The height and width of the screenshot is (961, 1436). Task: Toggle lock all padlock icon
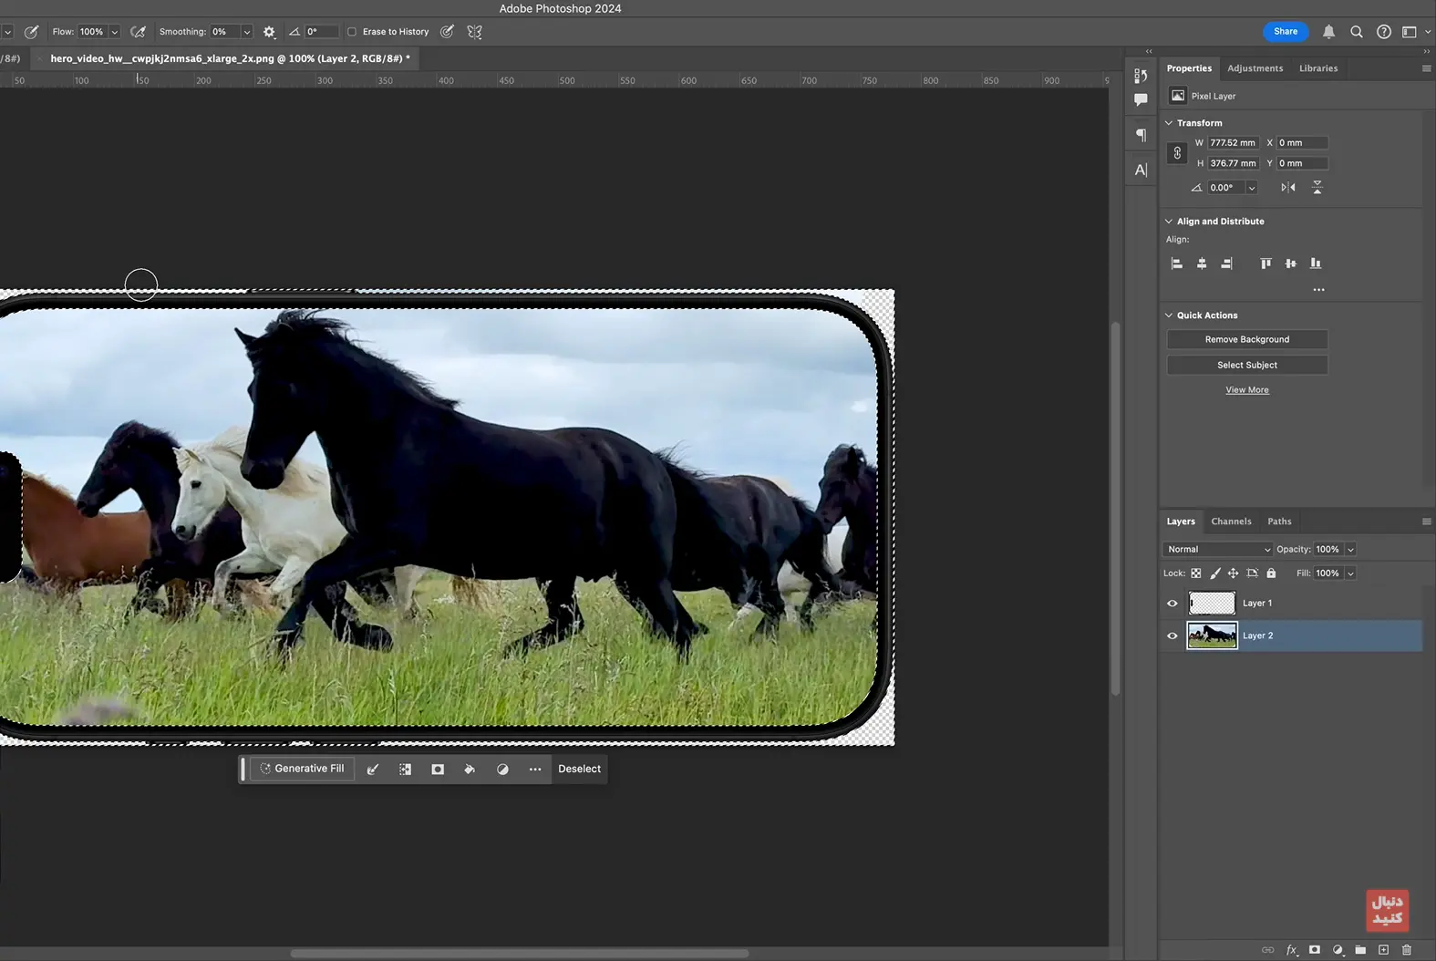coord(1271,573)
